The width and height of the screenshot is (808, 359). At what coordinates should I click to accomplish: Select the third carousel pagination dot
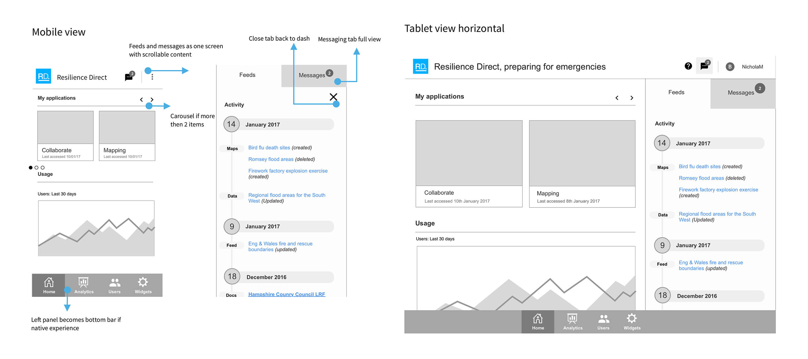tap(43, 168)
